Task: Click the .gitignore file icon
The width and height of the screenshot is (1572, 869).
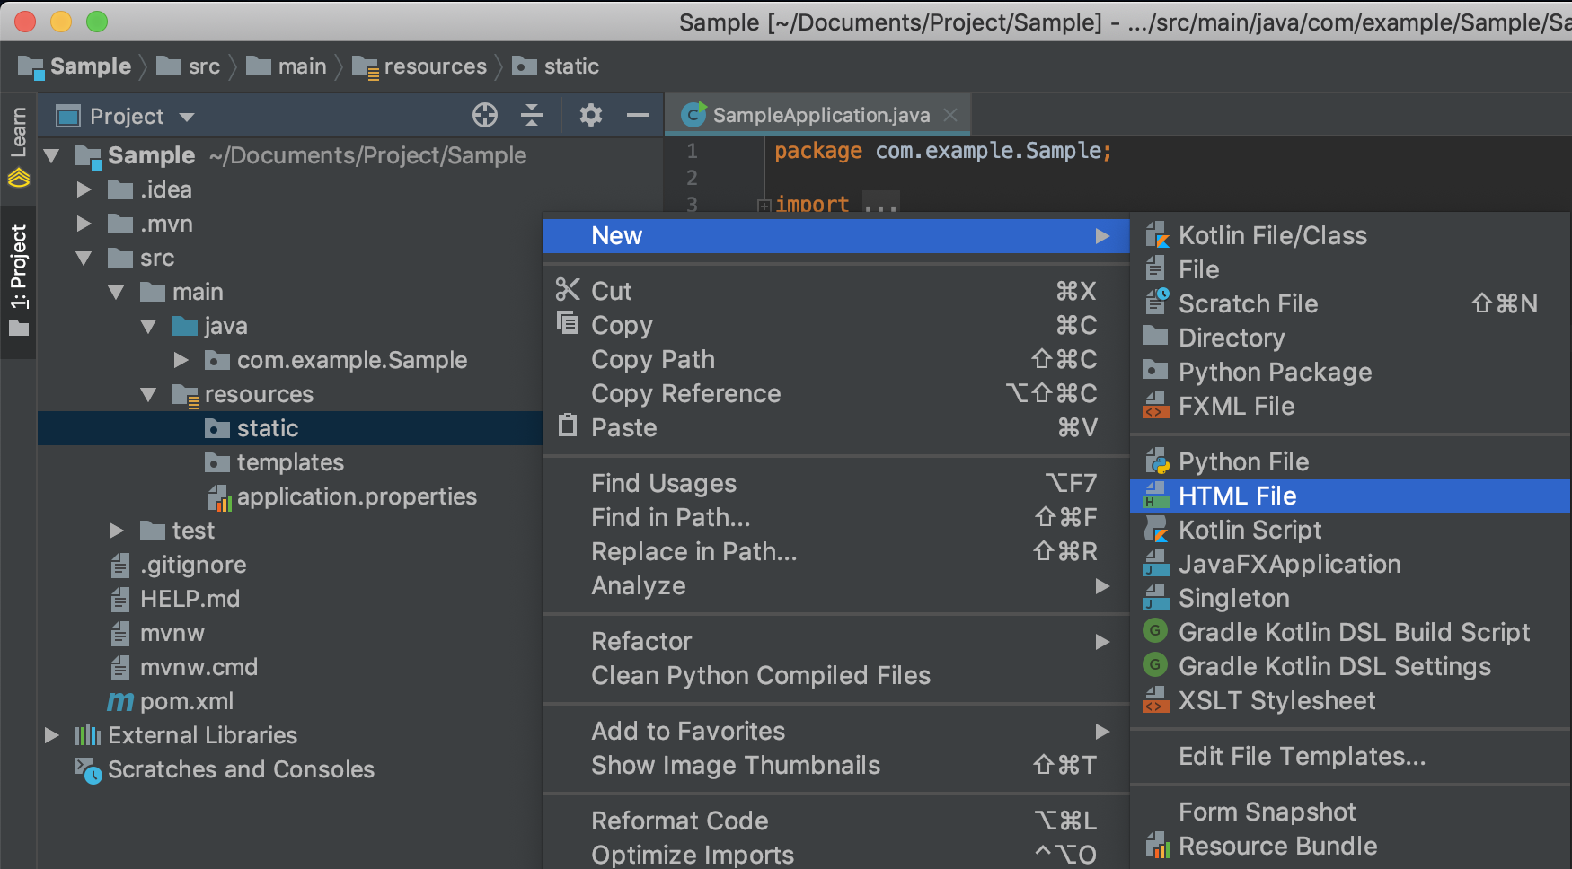Action: [120, 566]
